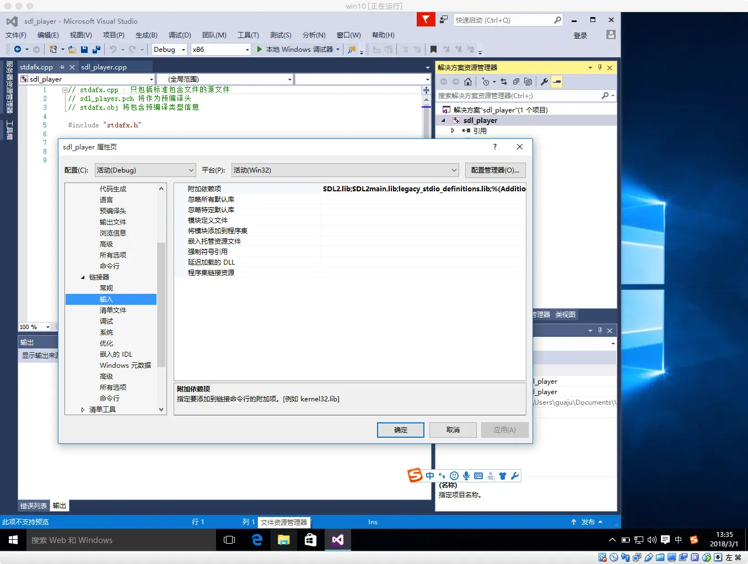Select 忽略所有默认库 property row
This screenshot has width=748, height=564.
point(350,199)
